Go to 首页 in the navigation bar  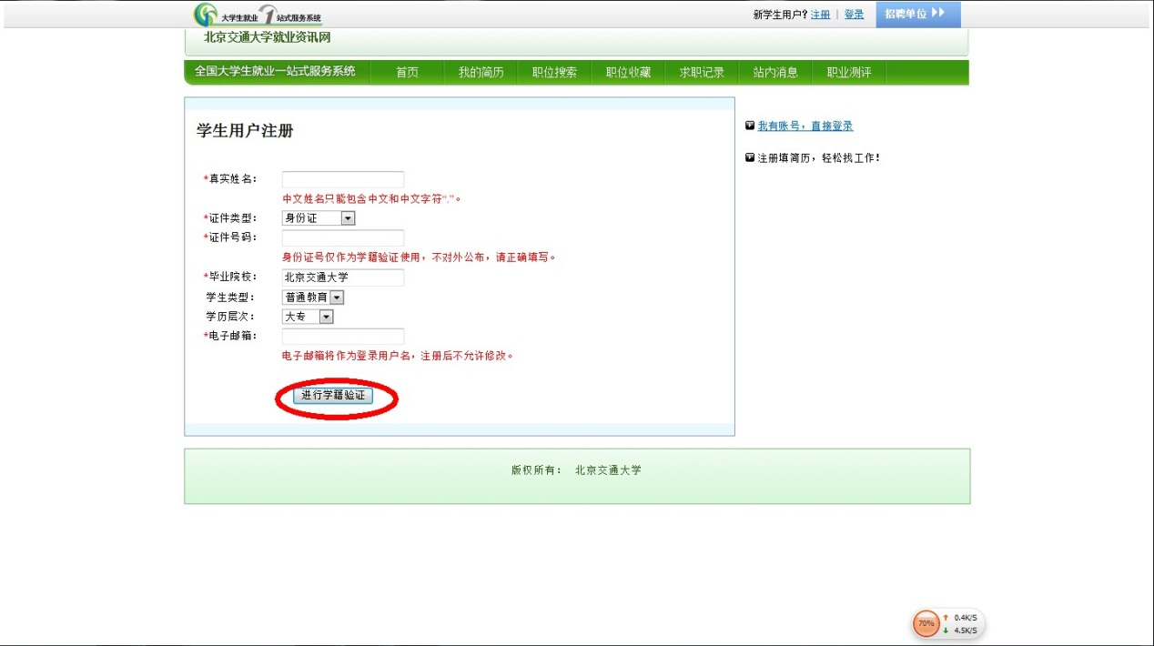[x=407, y=73]
